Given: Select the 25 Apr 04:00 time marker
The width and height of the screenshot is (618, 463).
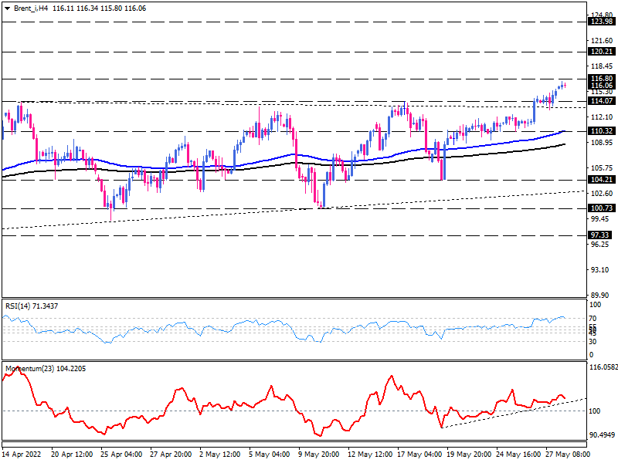Looking at the screenshot, I should pos(121,456).
